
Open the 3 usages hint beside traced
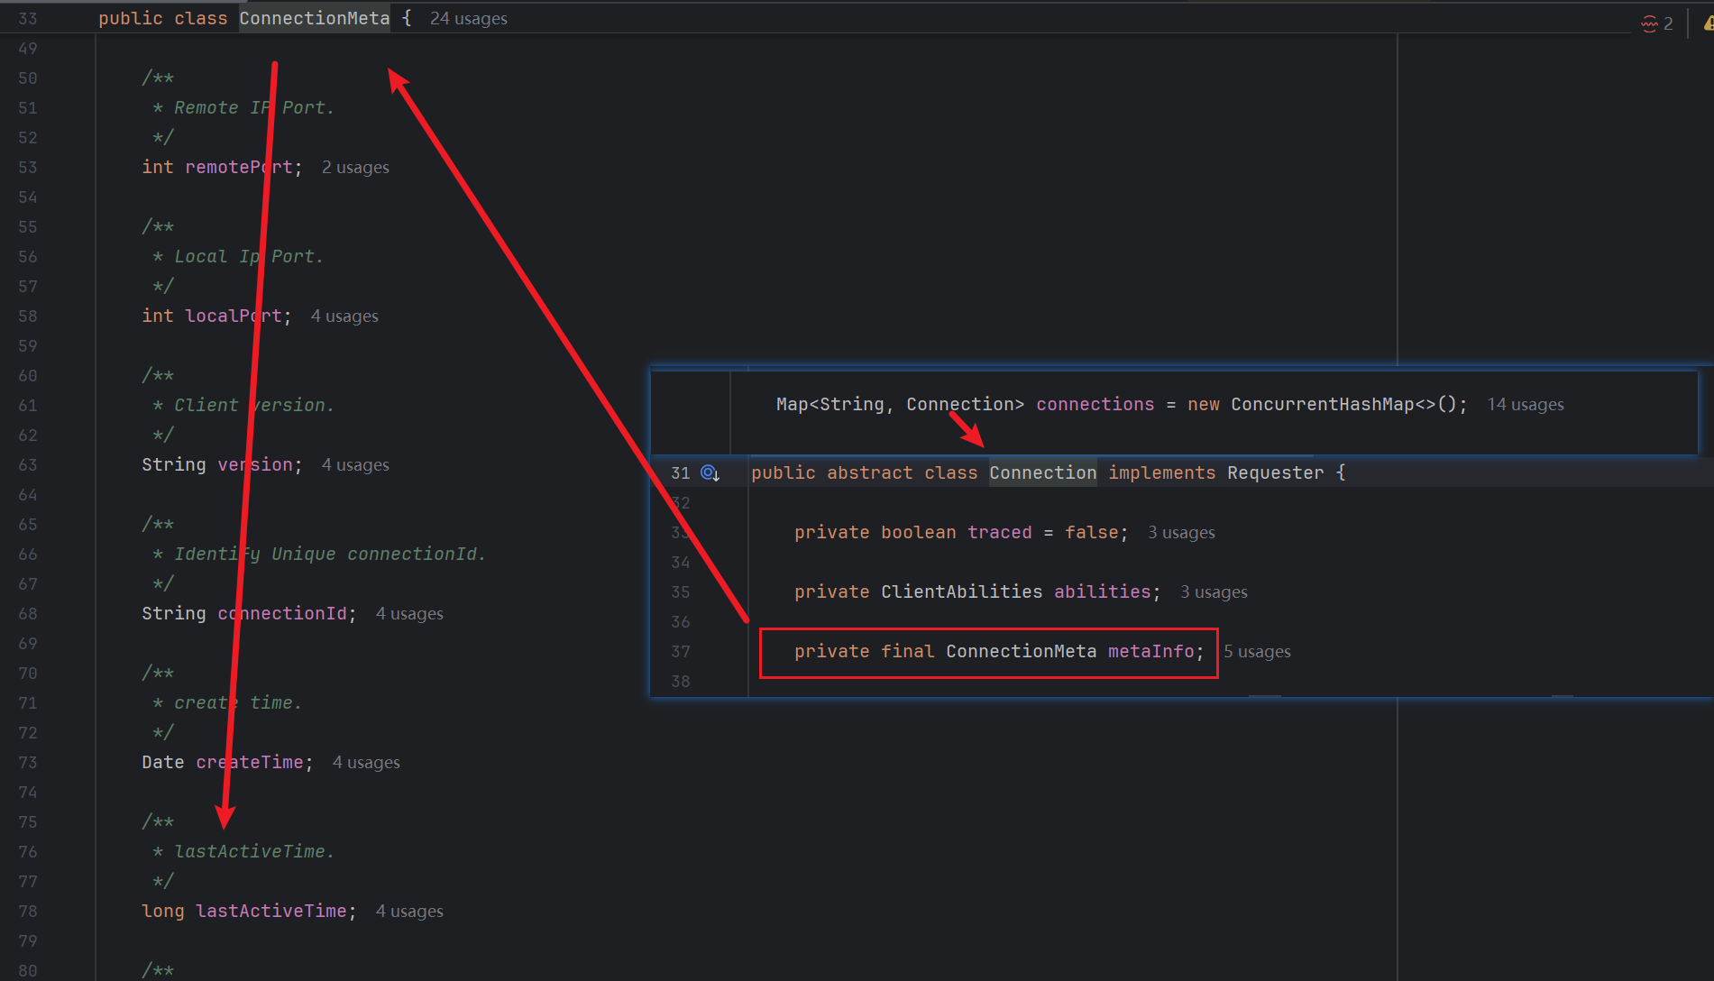coord(1181,533)
